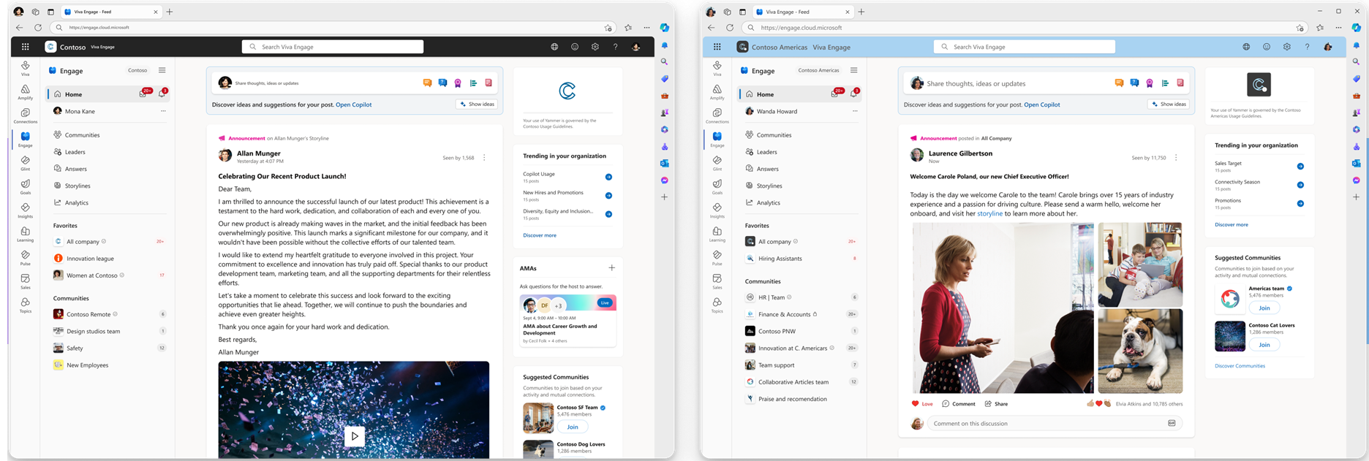The height and width of the screenshot is (461, 1369).
Task: Click Search Viva Engage box in left window
Action: click(333, 47)
